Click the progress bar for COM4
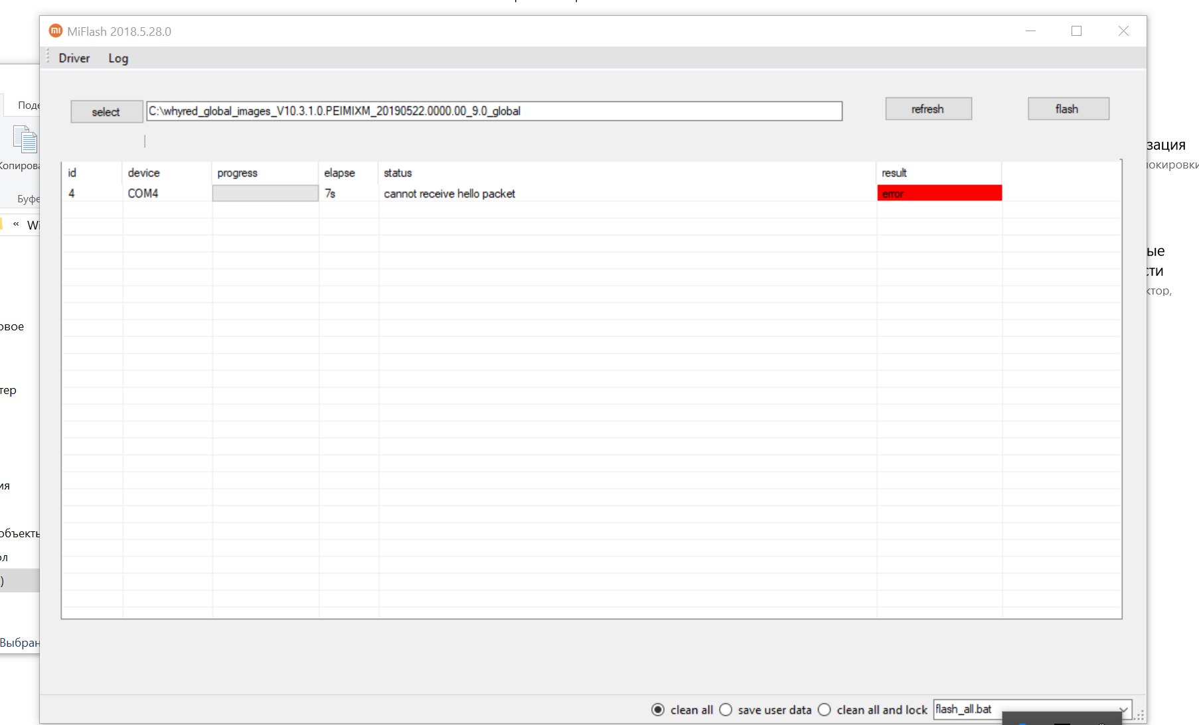The image size is (1199, 725). [265, 193]
